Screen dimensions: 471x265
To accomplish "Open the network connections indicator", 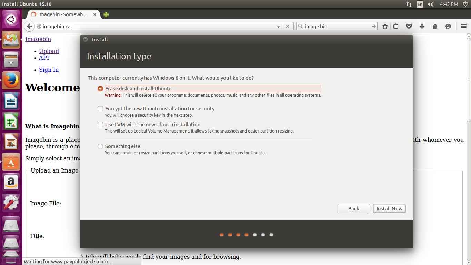I will (x=409, y=4).
